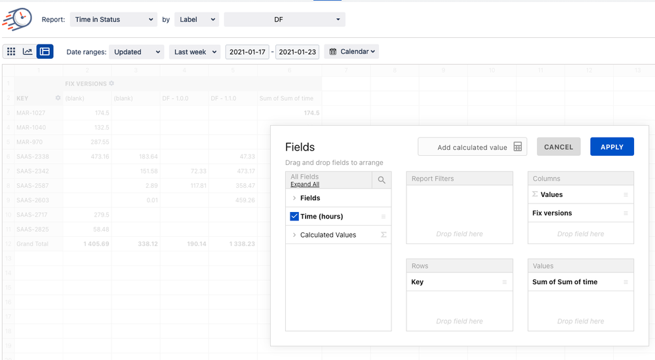Click the SAAS-2587 key cell

(39, 186)
